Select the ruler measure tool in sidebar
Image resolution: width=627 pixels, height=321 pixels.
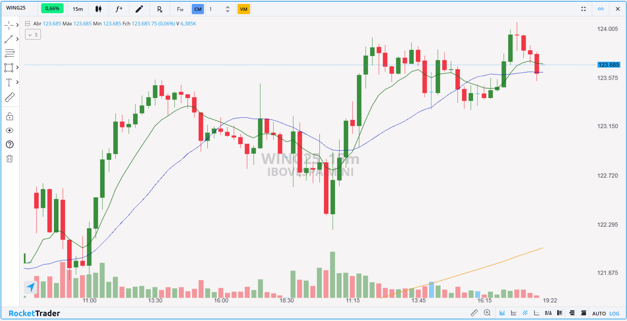[10, 97]
